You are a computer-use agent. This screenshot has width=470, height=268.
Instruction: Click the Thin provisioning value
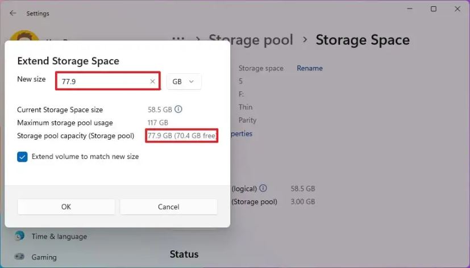246,107
